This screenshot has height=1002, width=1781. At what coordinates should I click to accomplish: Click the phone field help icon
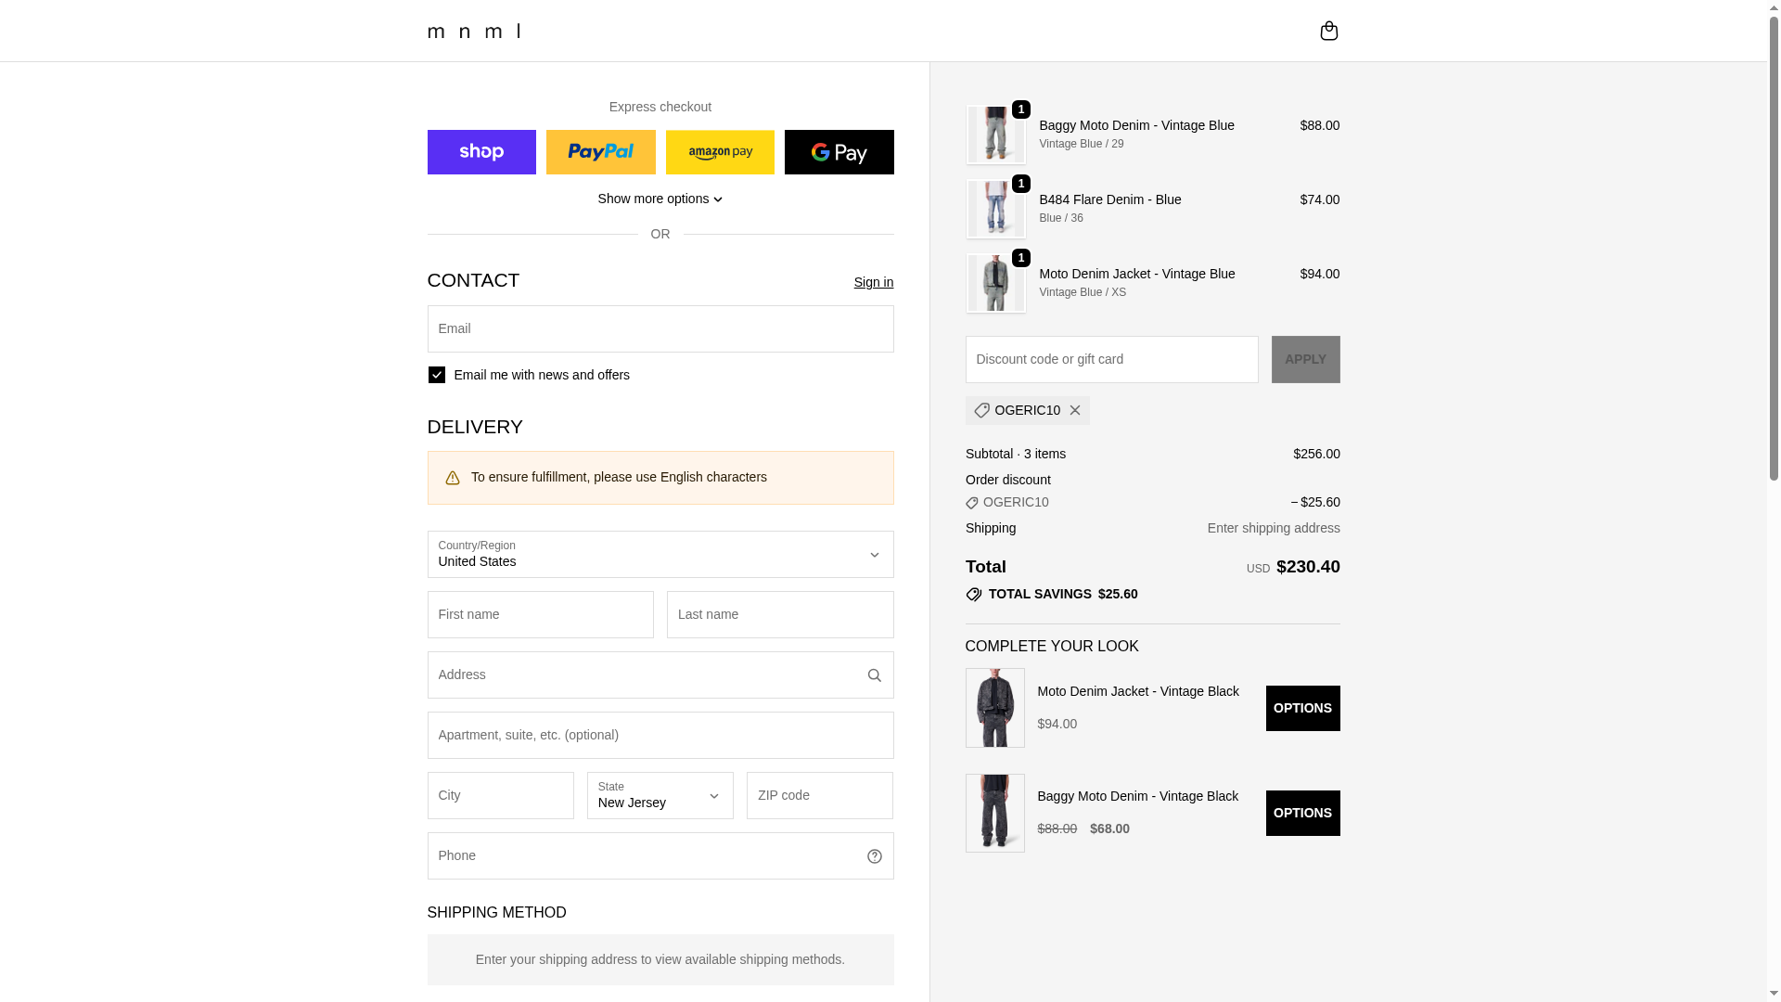coord(874,856)
